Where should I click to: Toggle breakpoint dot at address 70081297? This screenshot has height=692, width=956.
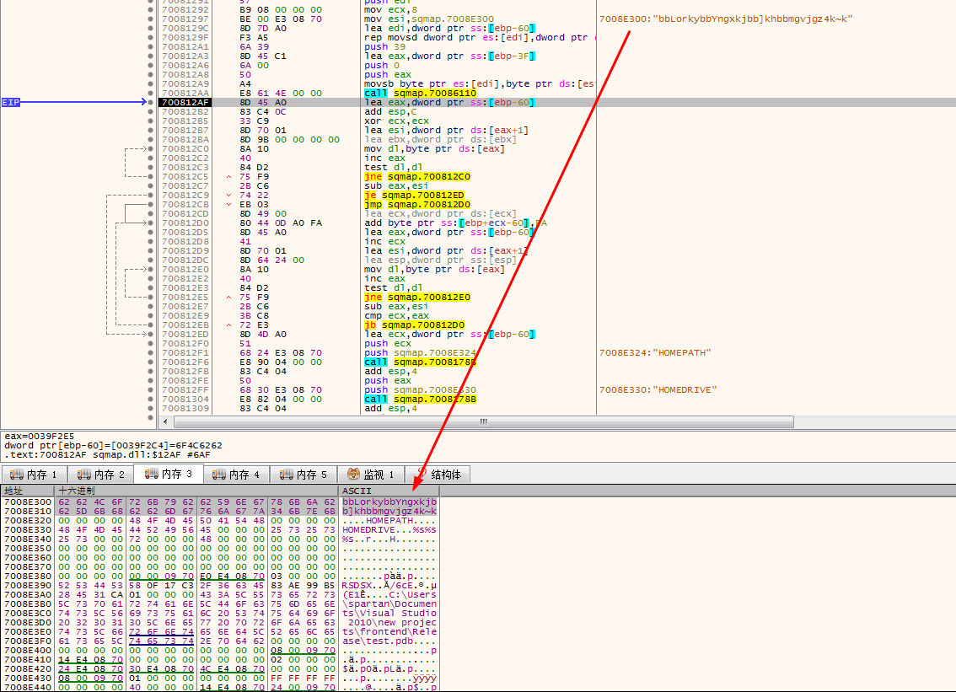[151, 19]
